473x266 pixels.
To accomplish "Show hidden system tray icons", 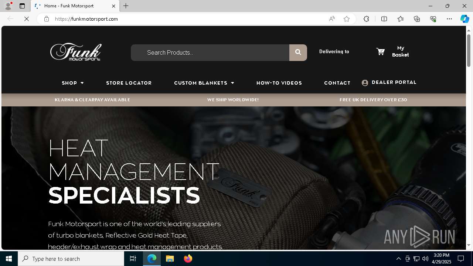I will pyautogui.click(x=398, y=259).
